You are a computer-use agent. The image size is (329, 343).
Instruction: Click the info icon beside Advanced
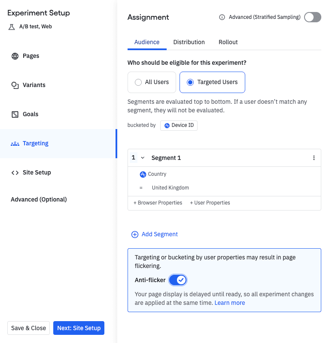click(222, 18)
